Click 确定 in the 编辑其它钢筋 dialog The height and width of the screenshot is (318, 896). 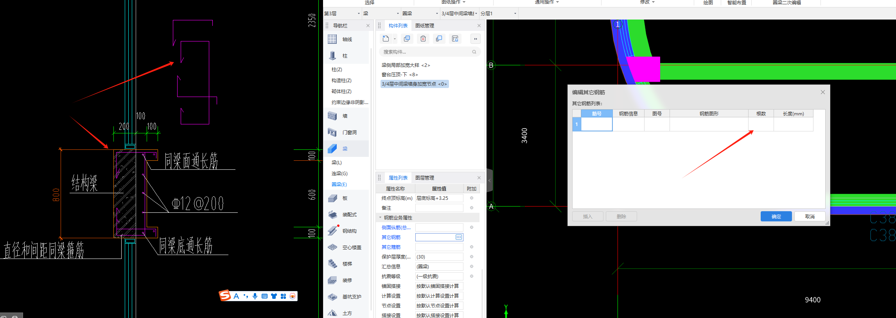coord(776,216)
